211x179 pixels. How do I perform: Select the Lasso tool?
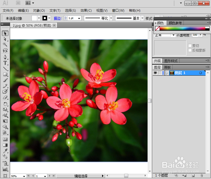click(x=5, y=50)
